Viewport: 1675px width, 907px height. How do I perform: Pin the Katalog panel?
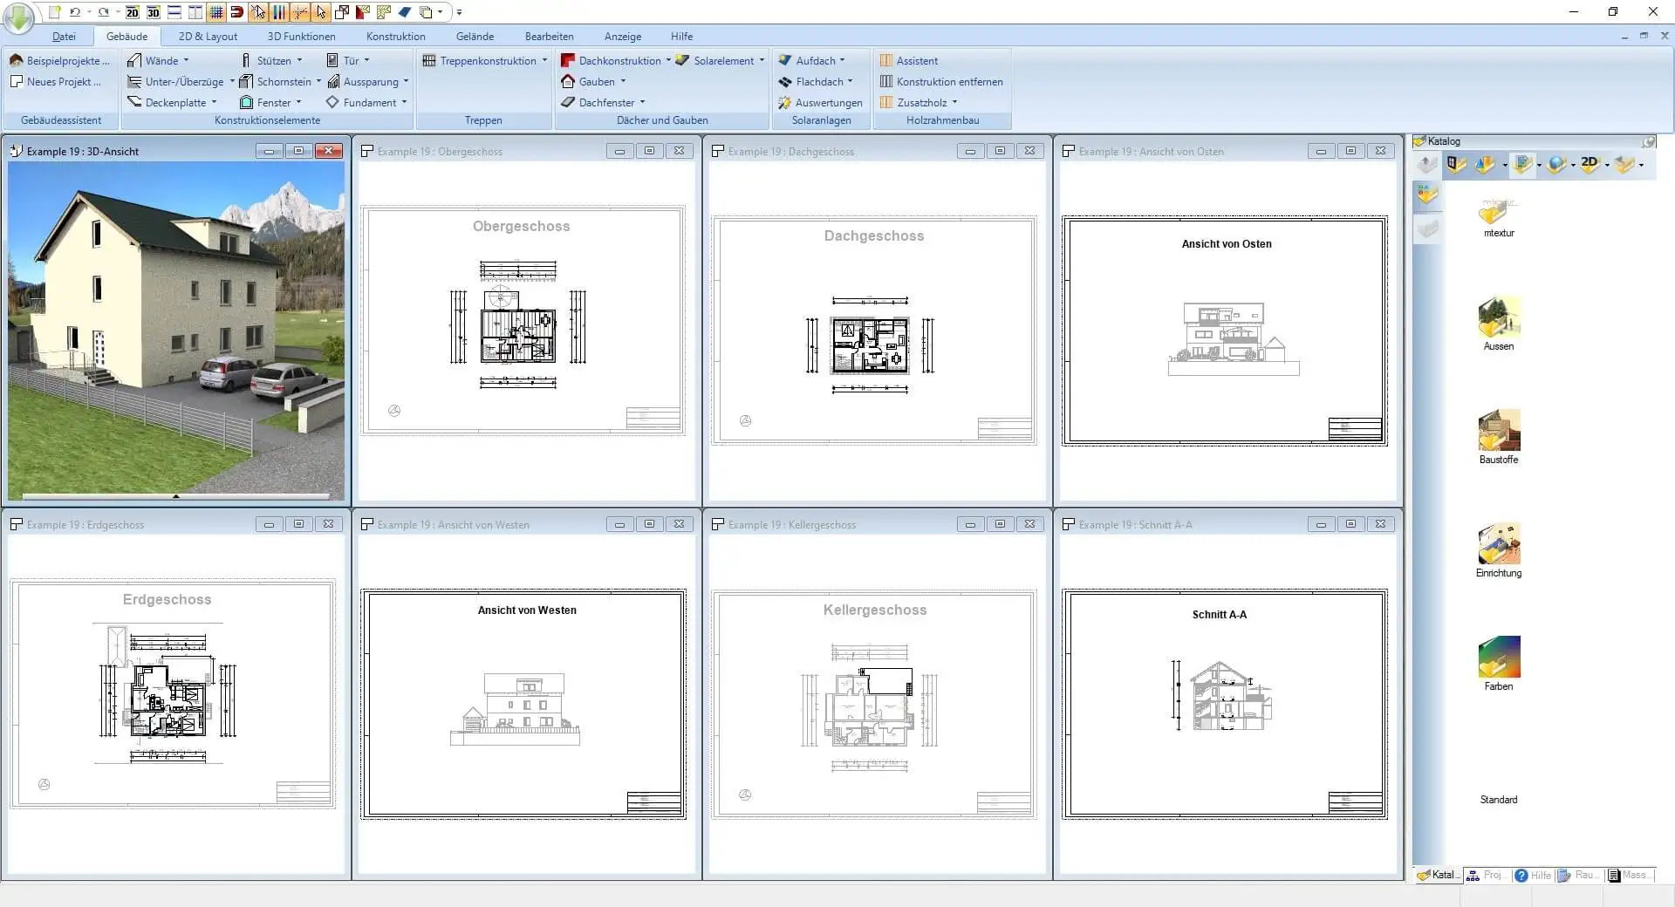1649,141
